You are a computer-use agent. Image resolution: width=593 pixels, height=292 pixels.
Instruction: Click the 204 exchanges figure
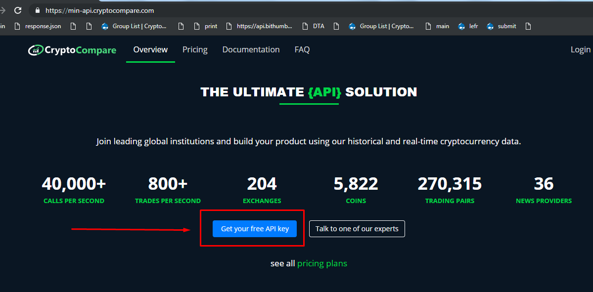262,184
